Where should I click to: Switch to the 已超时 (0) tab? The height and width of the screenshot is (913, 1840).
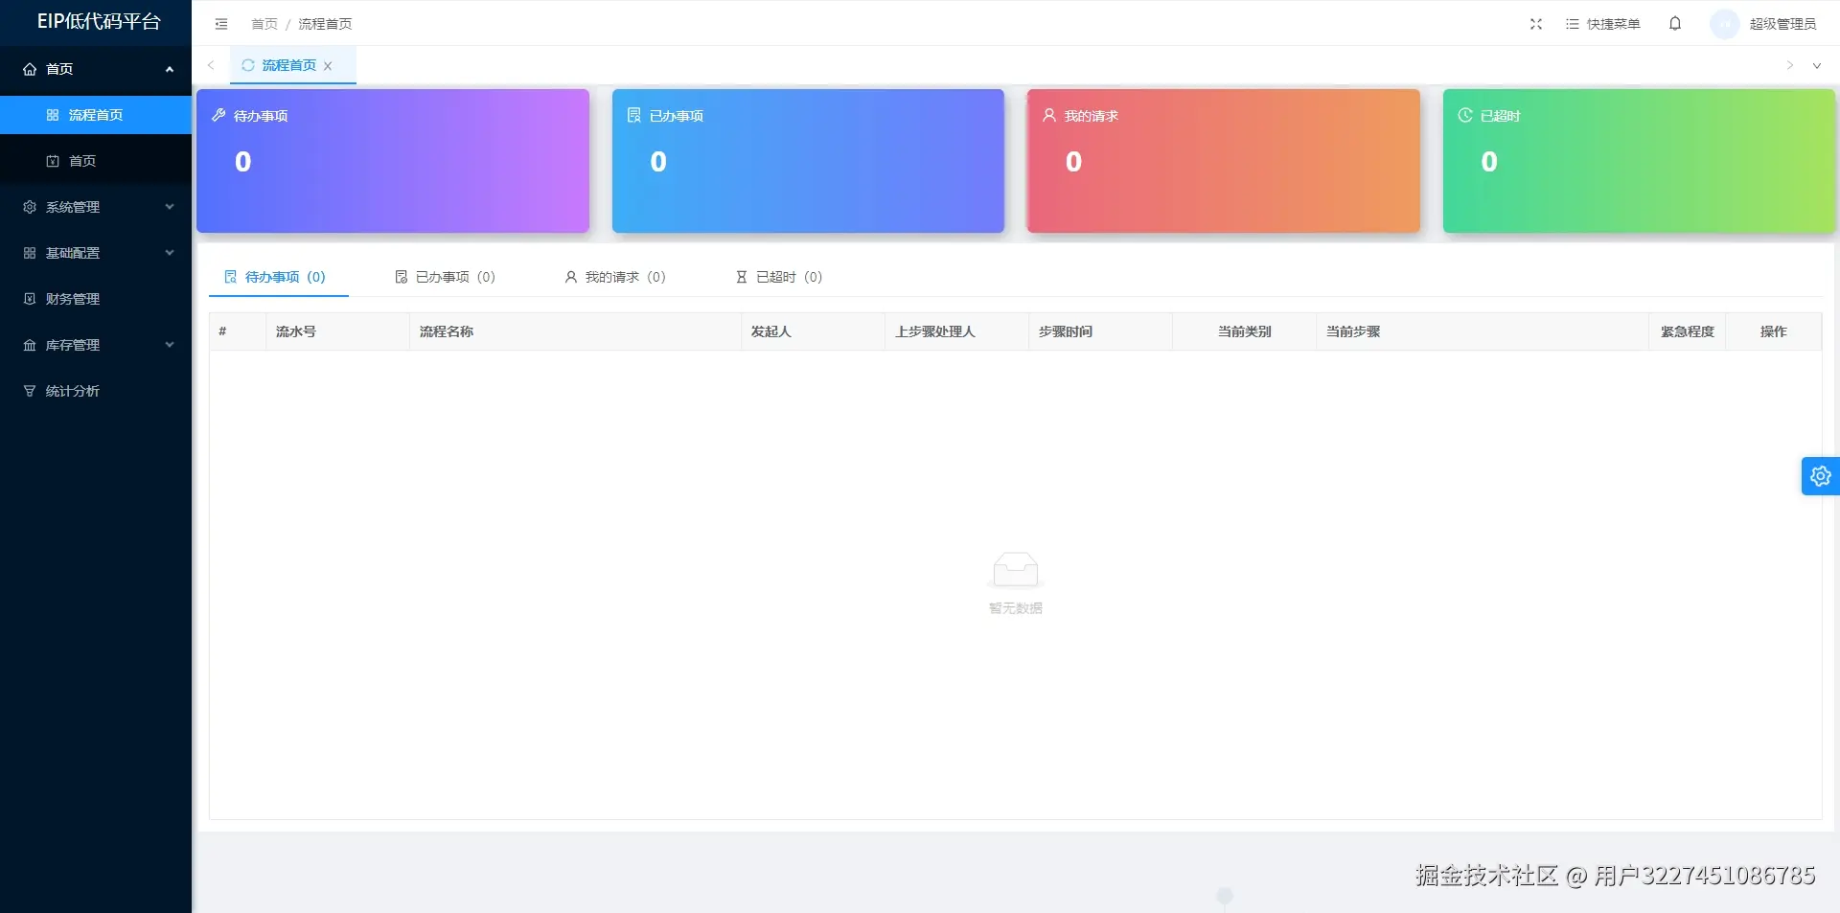(x=779, y=277)
